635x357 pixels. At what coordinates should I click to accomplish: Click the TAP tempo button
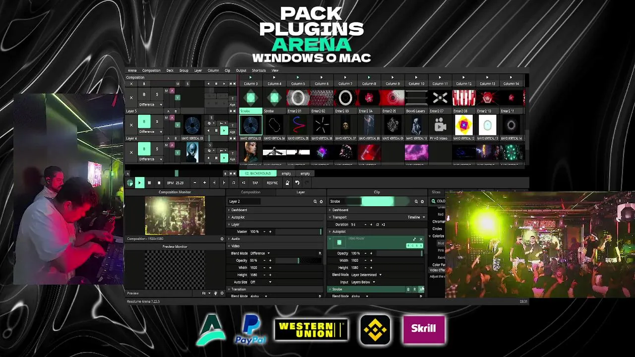(x=255, y=182)
